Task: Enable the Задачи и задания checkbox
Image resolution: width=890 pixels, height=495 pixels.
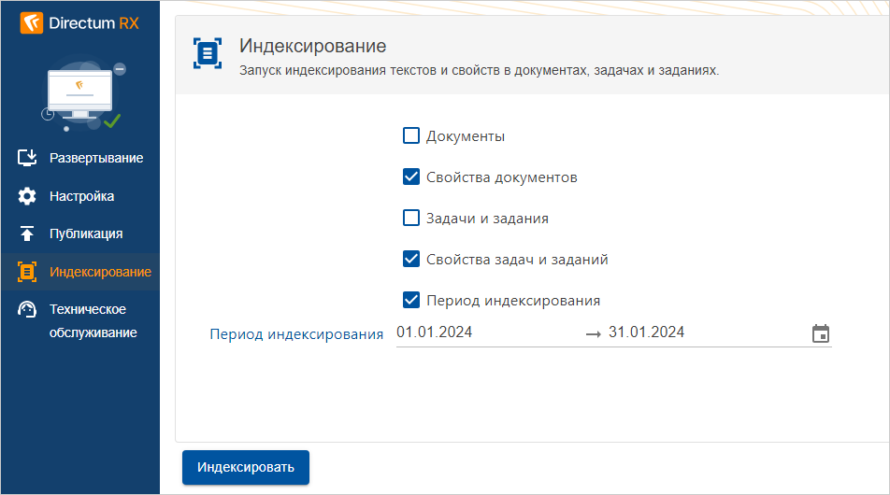Action: coord(410,219)
